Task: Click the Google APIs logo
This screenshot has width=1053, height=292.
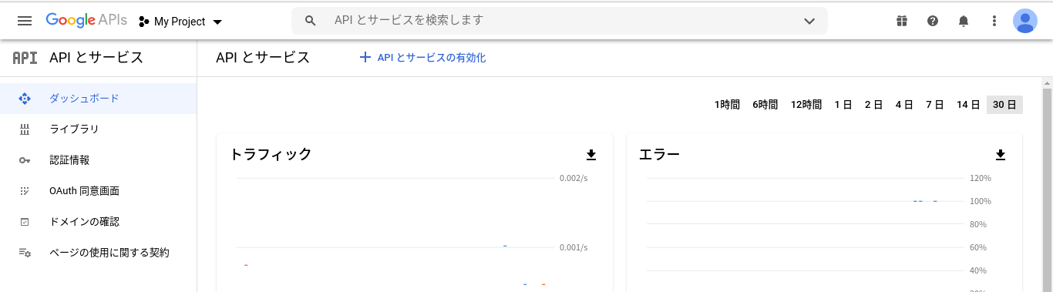Action: coord(86,21)
